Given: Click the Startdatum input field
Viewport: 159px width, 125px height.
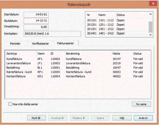Looking at the screenshot, I should (36, 15).
